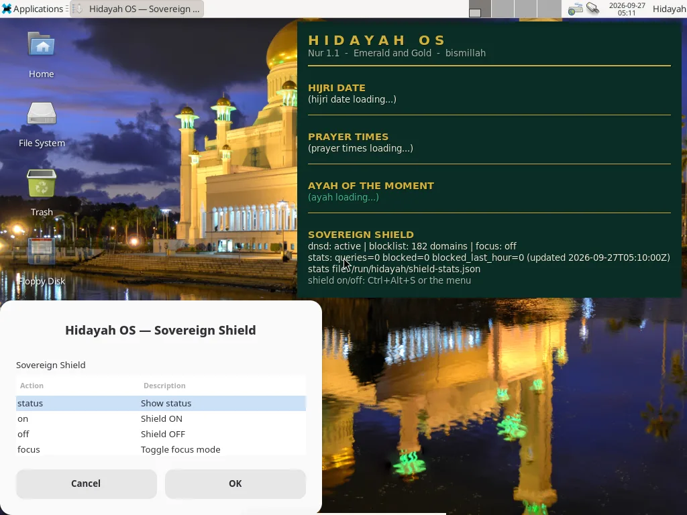Click the network connection tray icon
This screenshot has height=515, width=687.
[x=575, y=9]
